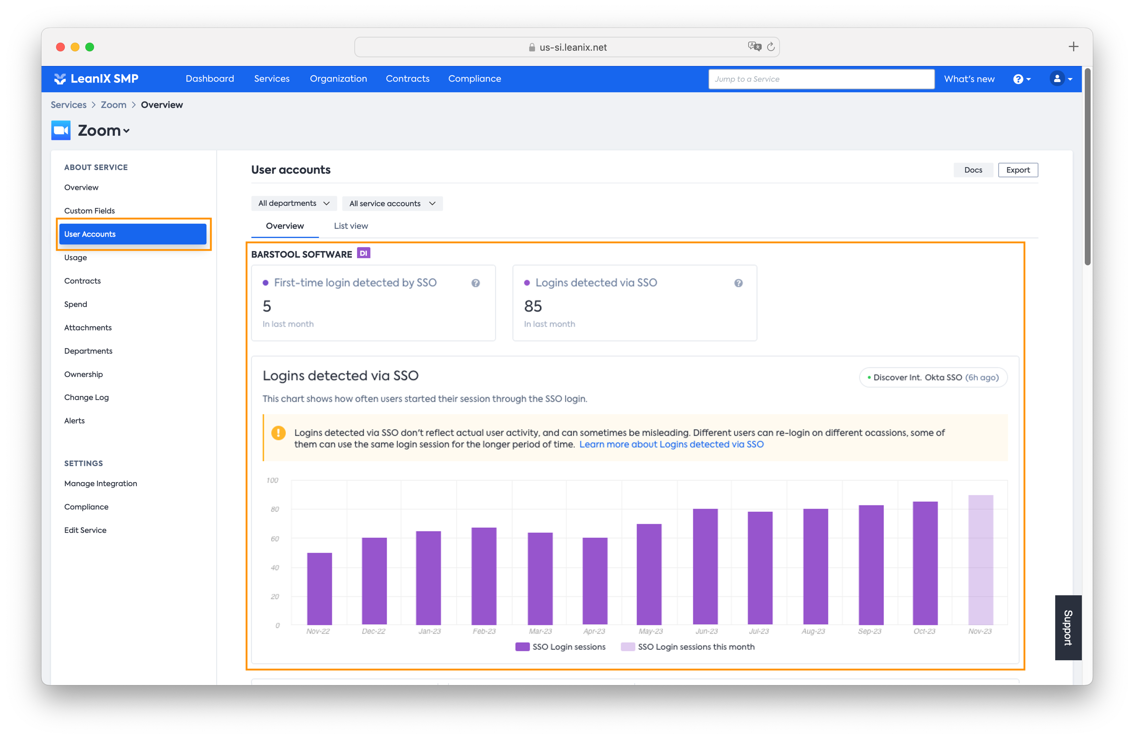Go to Services in the breadcrumb

69,105
